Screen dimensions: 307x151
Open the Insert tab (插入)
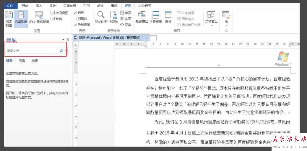click(x=39, y=6)
